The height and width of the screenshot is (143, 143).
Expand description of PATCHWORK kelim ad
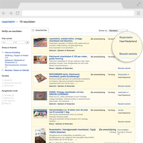[x=77, y=84]
